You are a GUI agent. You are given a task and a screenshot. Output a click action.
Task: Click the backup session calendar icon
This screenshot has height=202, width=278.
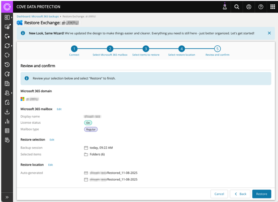[86, 148]
